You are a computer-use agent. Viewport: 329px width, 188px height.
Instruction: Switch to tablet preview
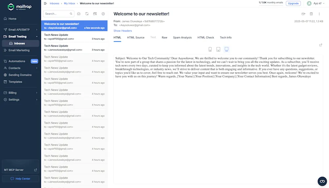218,49
